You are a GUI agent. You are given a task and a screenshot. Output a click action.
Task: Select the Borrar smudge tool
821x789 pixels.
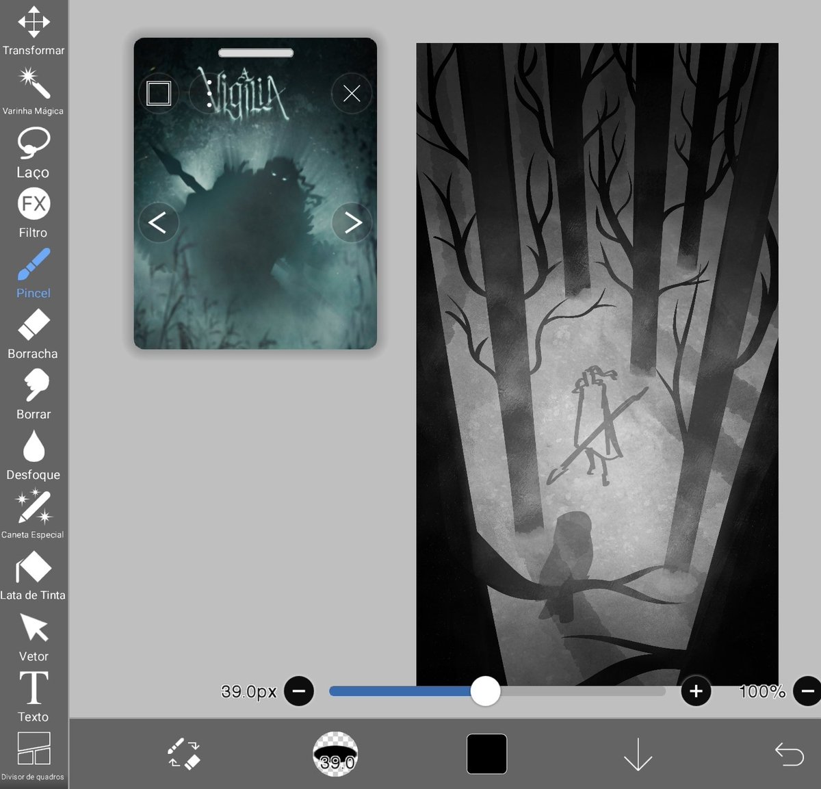(33, 394)
